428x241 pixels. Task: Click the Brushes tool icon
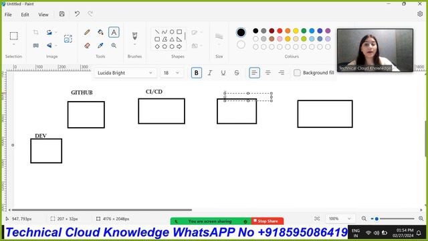(x=134, y=35)
